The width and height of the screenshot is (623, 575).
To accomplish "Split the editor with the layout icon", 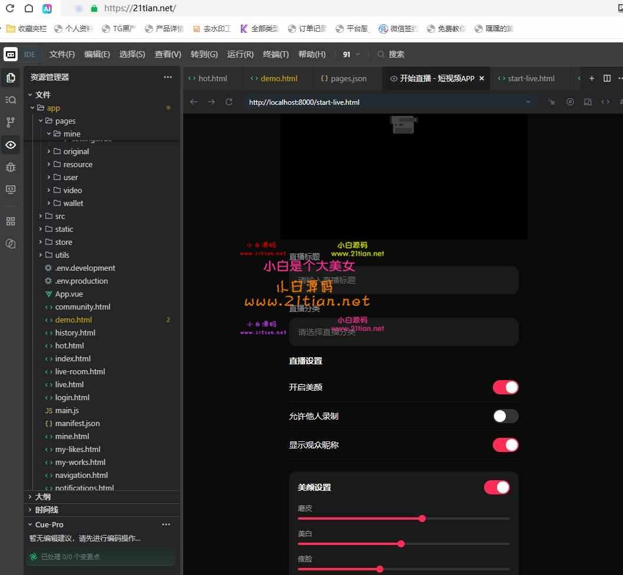I will [x=607, y=78].
